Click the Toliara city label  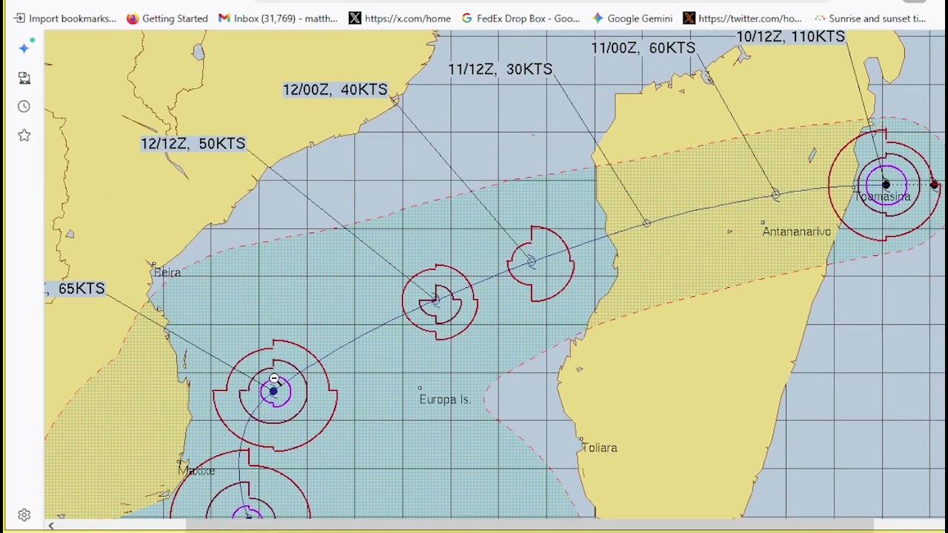click(599, 448)
